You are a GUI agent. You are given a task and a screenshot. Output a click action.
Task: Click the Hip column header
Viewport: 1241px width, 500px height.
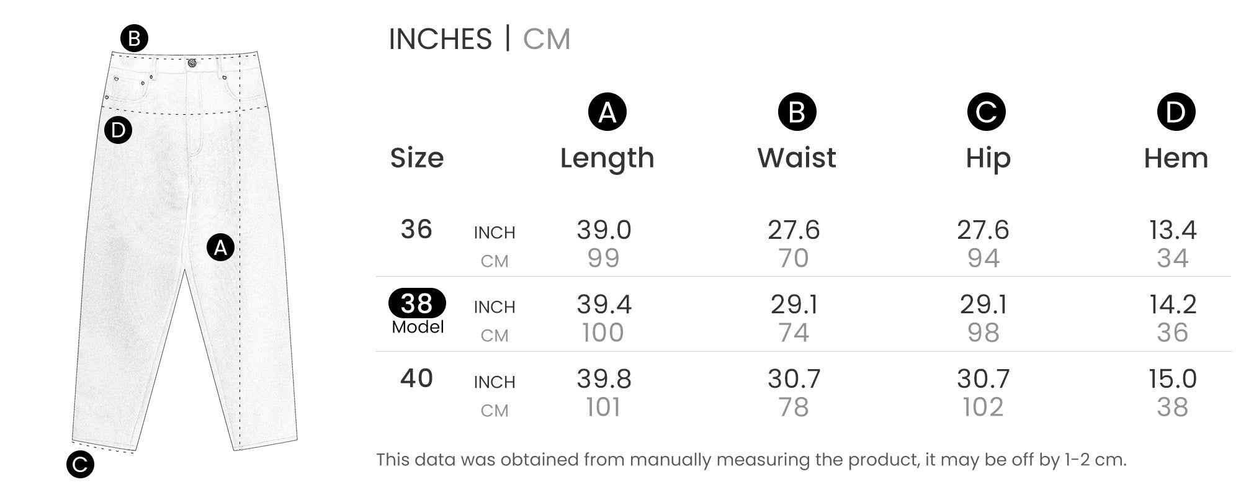(988, 158)
